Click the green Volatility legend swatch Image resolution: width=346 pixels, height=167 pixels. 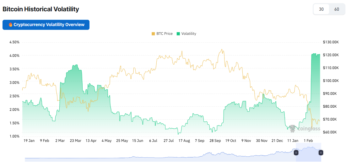click(x=178, y=34)
